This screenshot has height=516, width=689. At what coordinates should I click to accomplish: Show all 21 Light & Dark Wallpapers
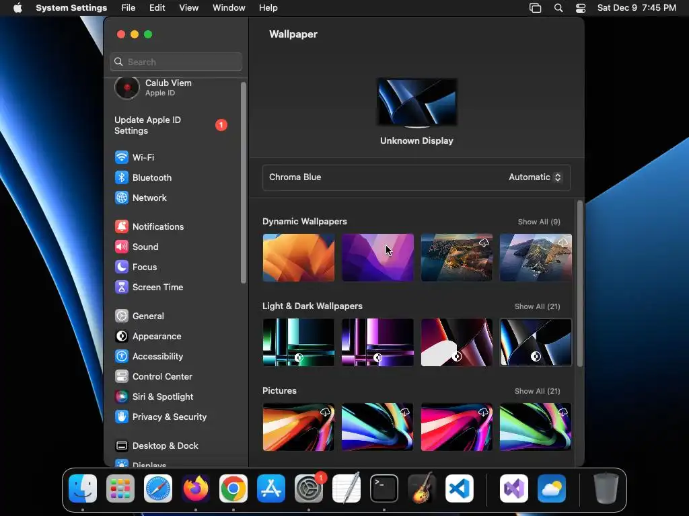click(x=537, y=306)
